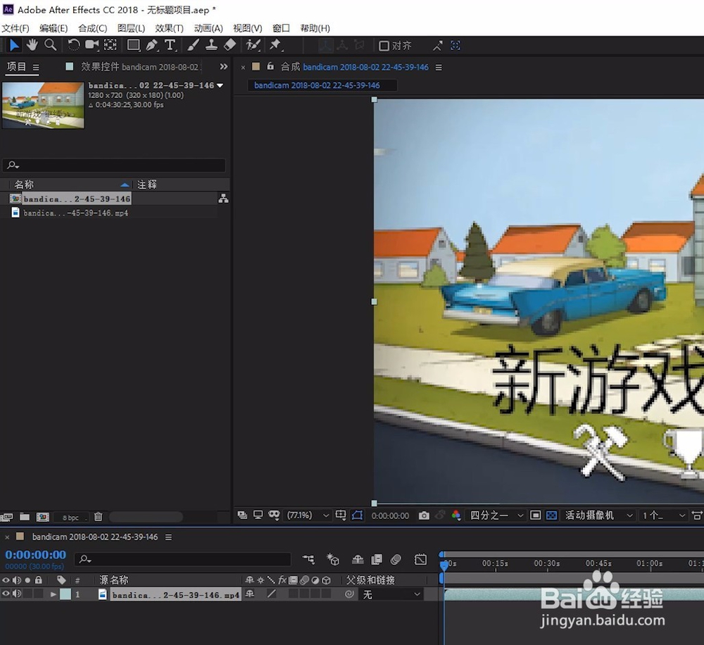Viewport: 704px width, 645px height.
Task: Expand hidden panel tabs with double chevron
Action: click(223, 66)
